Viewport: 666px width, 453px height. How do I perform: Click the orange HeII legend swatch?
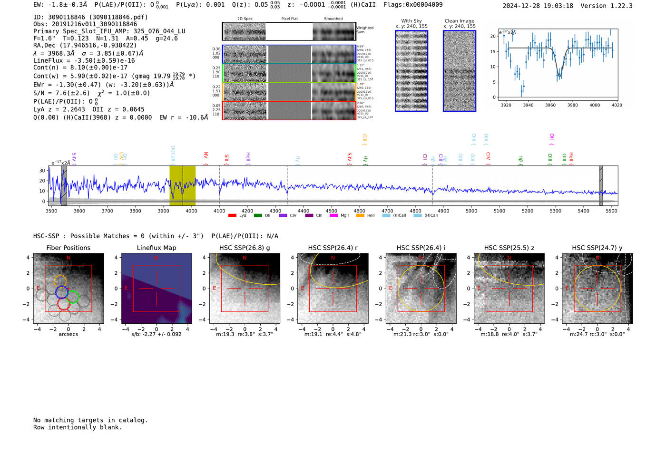tap(360, 215)
